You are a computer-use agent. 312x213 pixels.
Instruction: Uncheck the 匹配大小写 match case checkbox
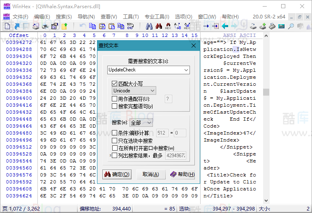tap(114, 84)
